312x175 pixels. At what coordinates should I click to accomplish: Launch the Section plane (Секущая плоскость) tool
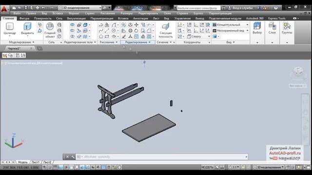click(x=166, y=31)
